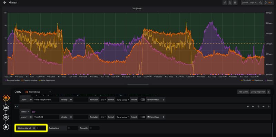This screenshot has height=137, width=276.
Task: Move query F down with arrow icon
Action: coord(248,106)
